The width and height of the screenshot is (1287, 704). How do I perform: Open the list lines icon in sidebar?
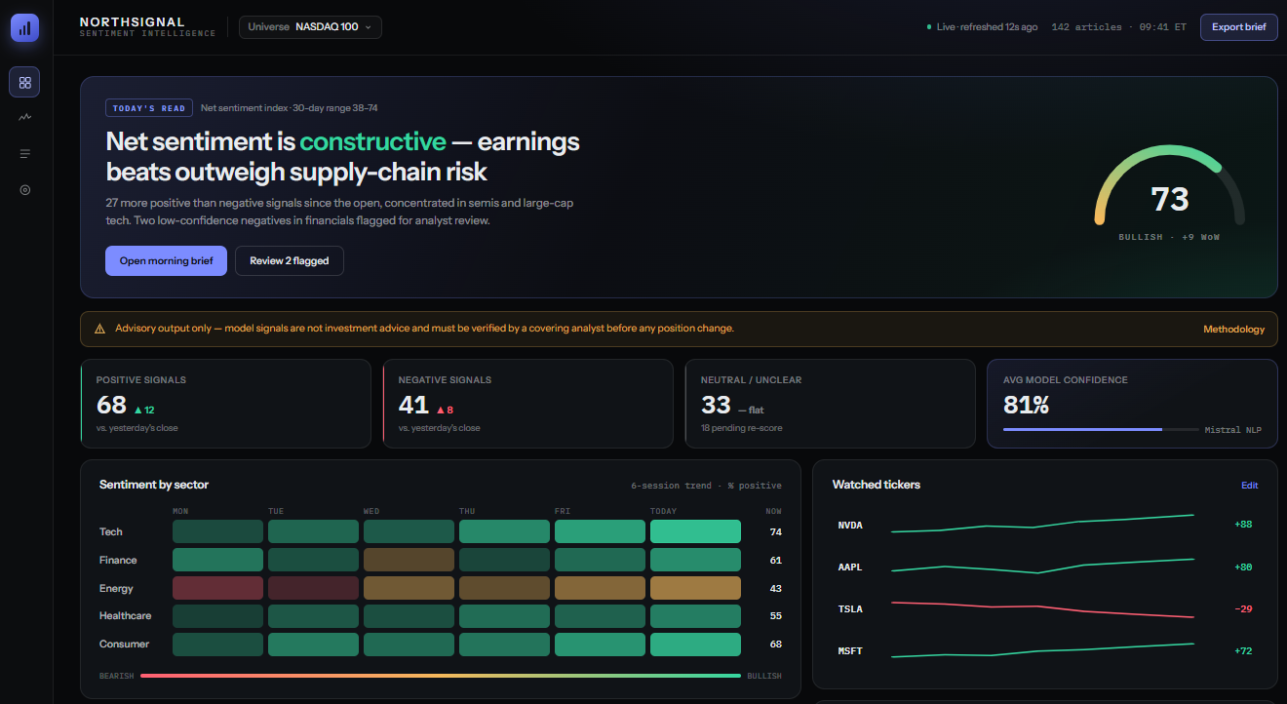pyautogui.click(x=24, y=153)
